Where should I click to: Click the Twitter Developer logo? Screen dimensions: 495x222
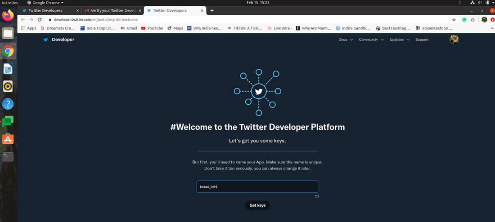[59, 40]
